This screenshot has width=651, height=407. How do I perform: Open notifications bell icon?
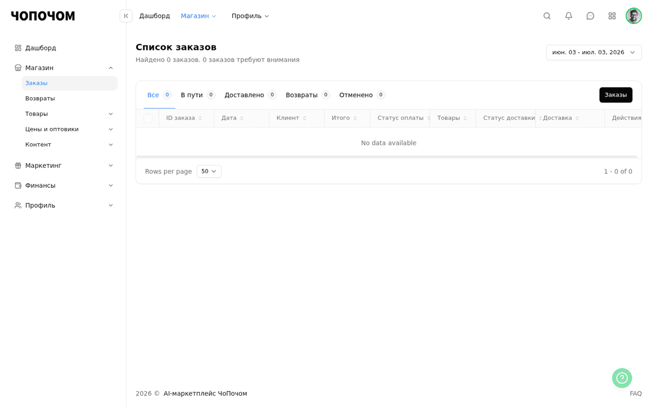tap(569, 16)
